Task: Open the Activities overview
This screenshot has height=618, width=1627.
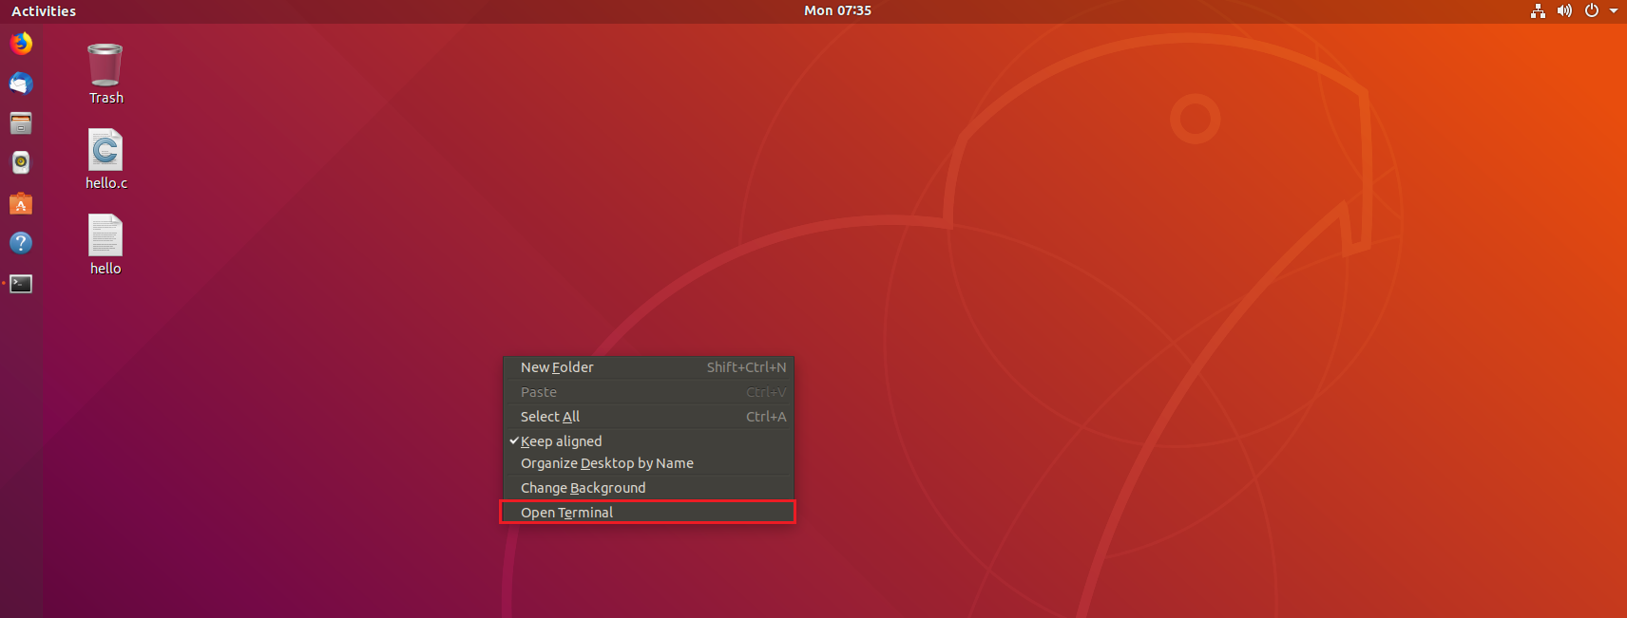Action: pyautogui.click(x=44, y=11)
